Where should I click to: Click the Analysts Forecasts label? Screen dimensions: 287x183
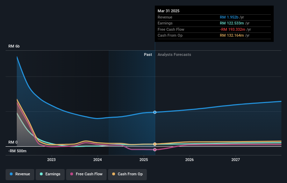(x=174, y=54)
